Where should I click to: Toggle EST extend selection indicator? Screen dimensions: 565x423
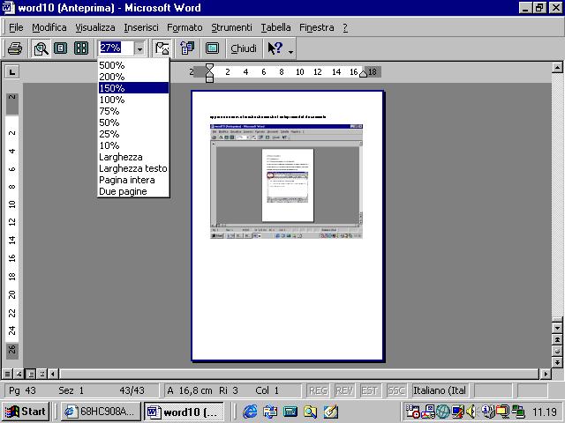[x=369, y=390]
